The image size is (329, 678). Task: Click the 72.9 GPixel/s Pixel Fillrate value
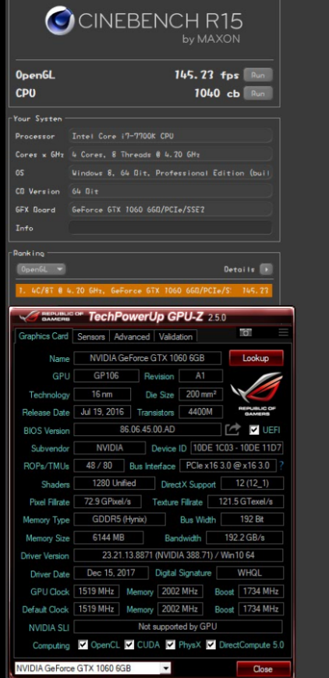pos(108,501)
